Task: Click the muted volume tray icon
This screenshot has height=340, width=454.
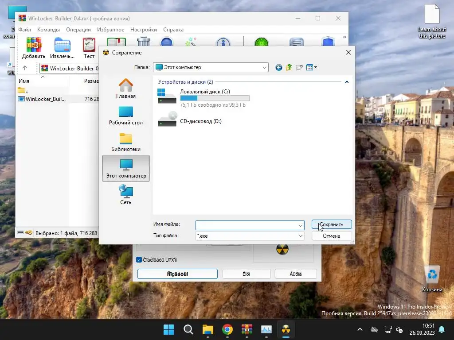Action: coord(399,329)
